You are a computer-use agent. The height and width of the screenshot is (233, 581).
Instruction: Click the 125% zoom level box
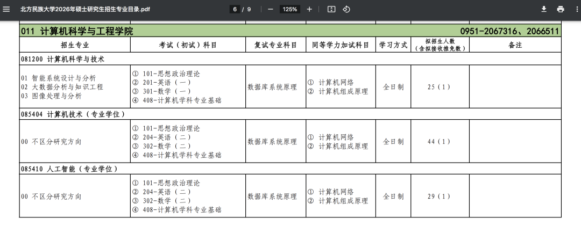coord(290,9)
